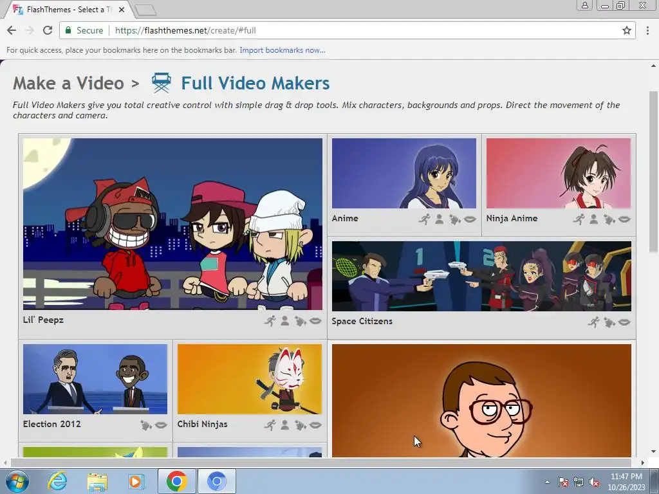Image resolution: width=659 pixels, height=494 pixels.
Task: Click the lips icon under Lil' Peepz
Action: point(315,322)
